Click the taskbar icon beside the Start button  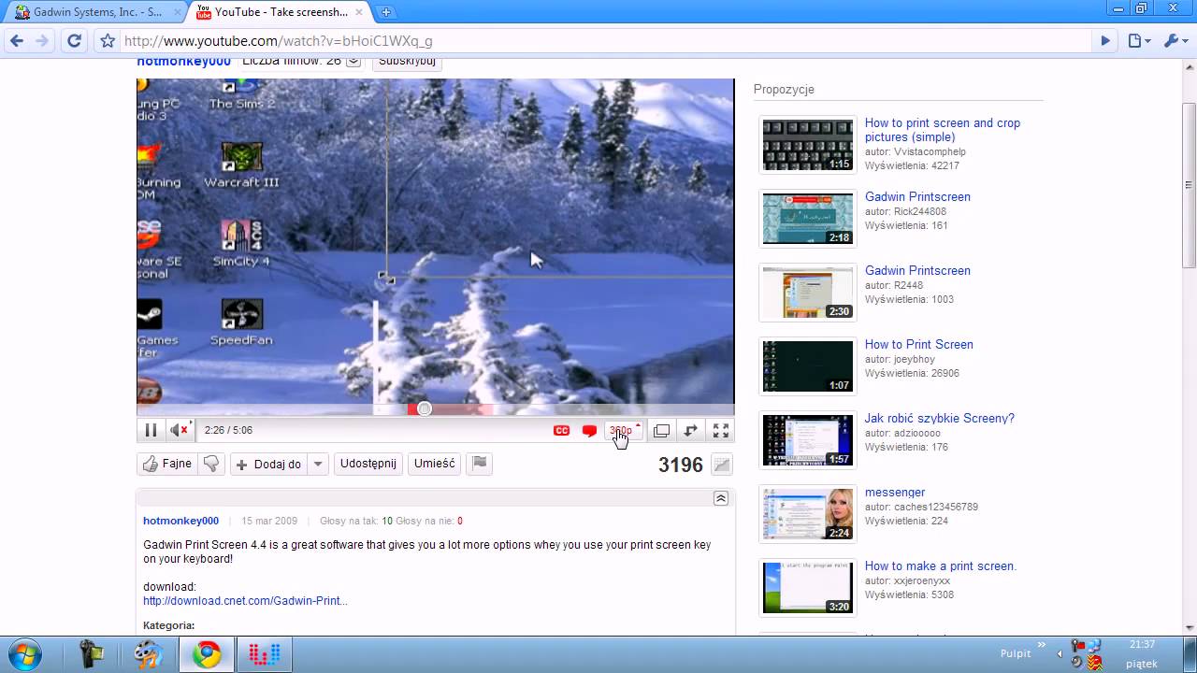92,654
